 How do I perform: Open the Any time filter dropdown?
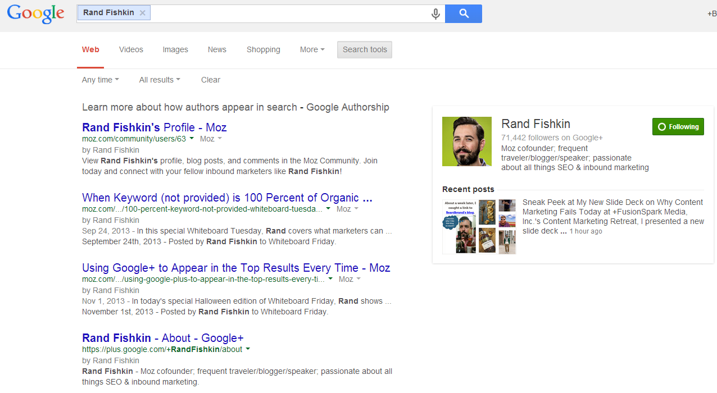101,80
